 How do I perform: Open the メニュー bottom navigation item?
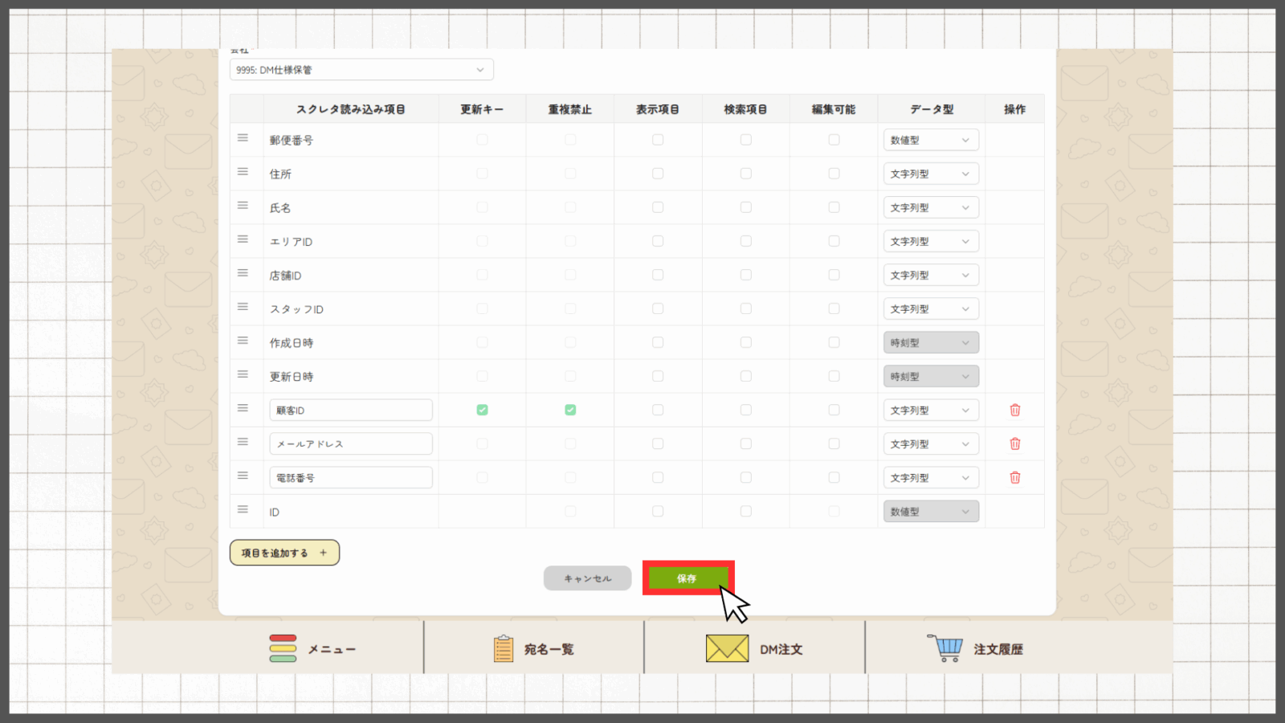tap(313, 648)
